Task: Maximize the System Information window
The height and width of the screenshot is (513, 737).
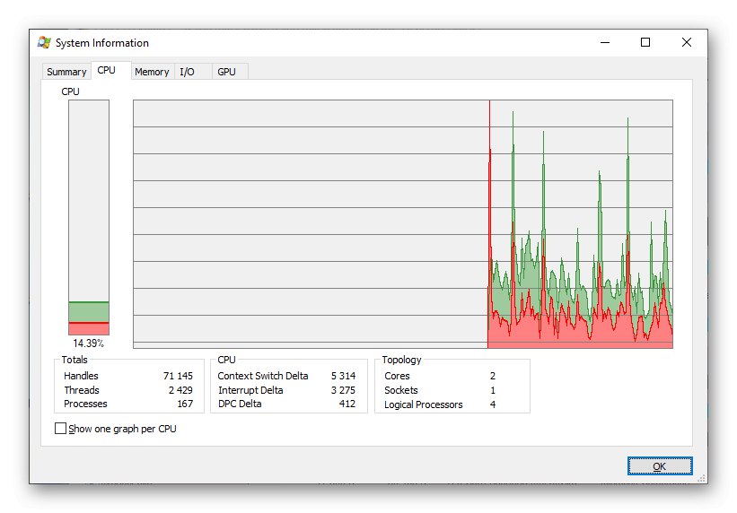Action: click(645, 42)
